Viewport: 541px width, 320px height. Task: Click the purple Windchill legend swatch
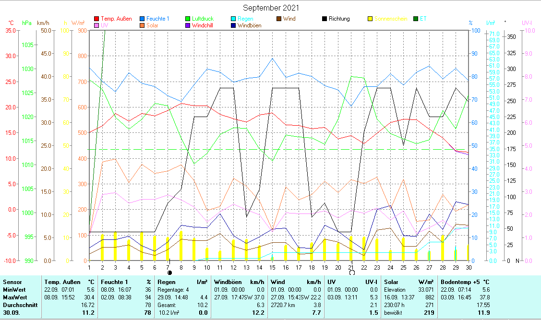pos(188,25)
